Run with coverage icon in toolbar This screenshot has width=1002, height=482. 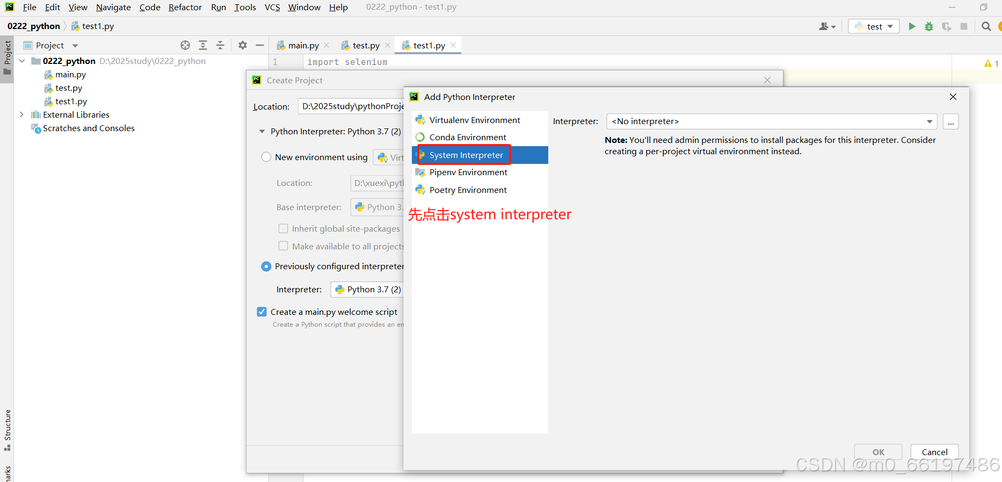(x=947, y=26)
